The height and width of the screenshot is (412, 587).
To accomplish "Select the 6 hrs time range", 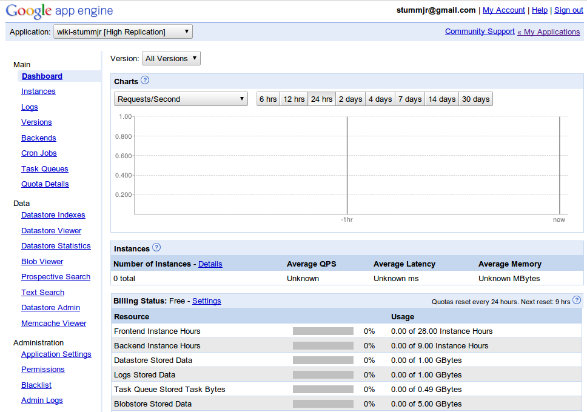I will pos(268,99).
